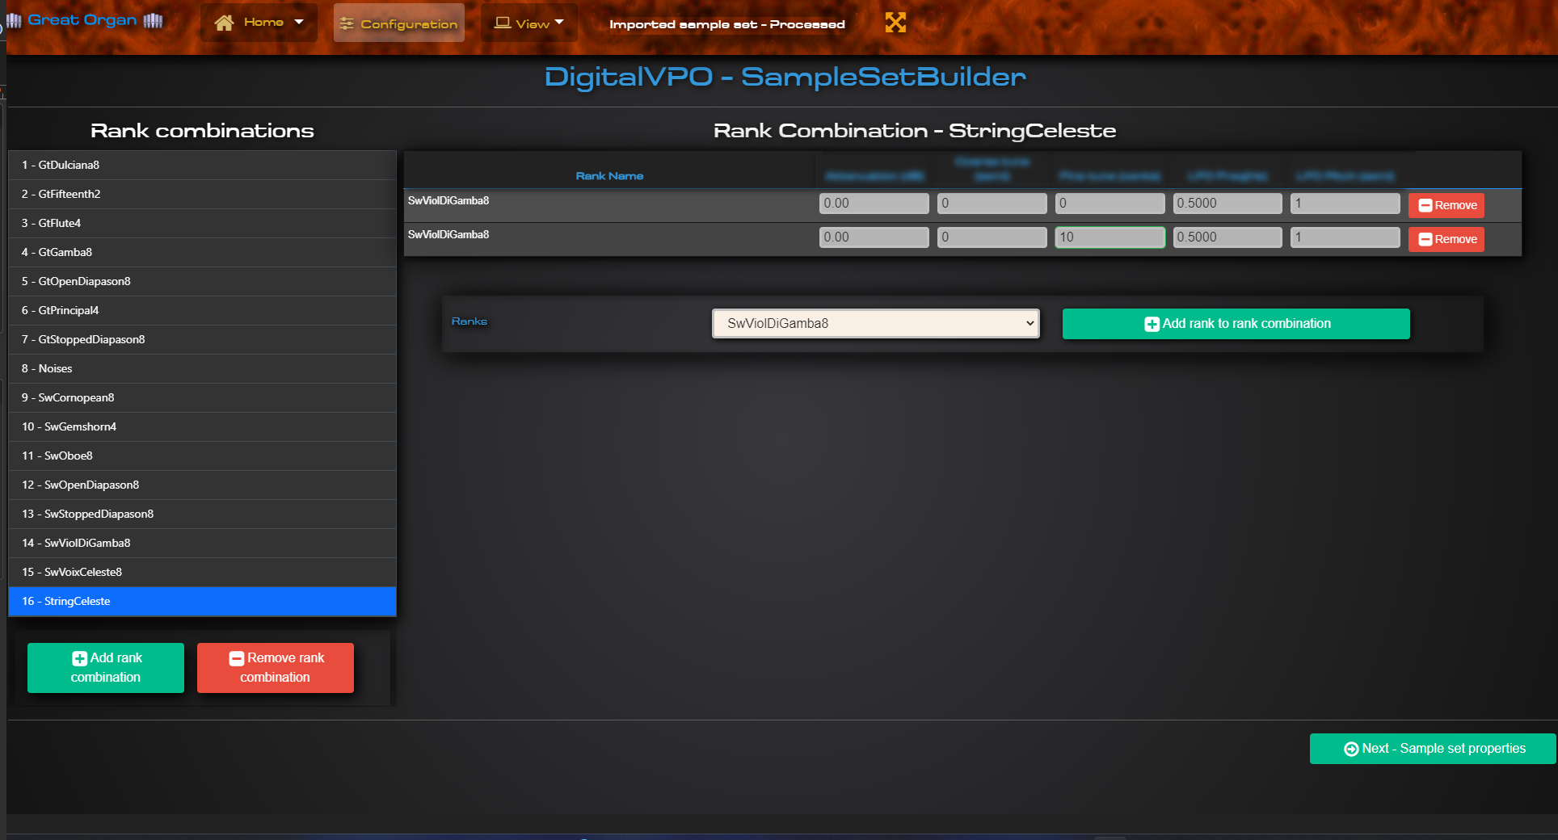Select rank combination 4 - GtGamba8
The height and width of the screenshot is (840, 1558).
[x=202, y=252]
